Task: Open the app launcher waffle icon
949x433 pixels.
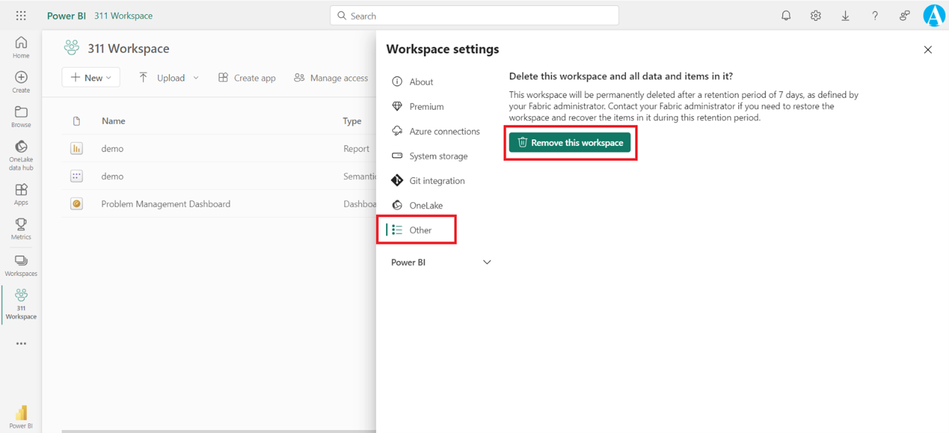Action: (21, 16)
